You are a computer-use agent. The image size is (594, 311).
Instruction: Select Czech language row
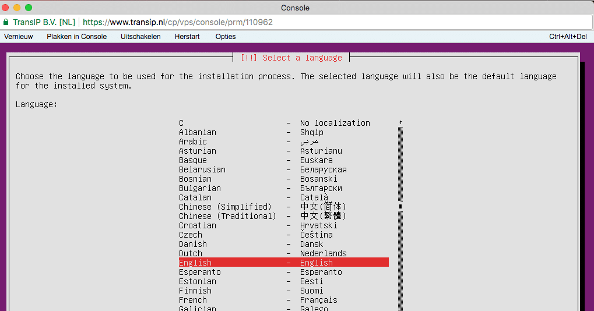tap(284, 235)
